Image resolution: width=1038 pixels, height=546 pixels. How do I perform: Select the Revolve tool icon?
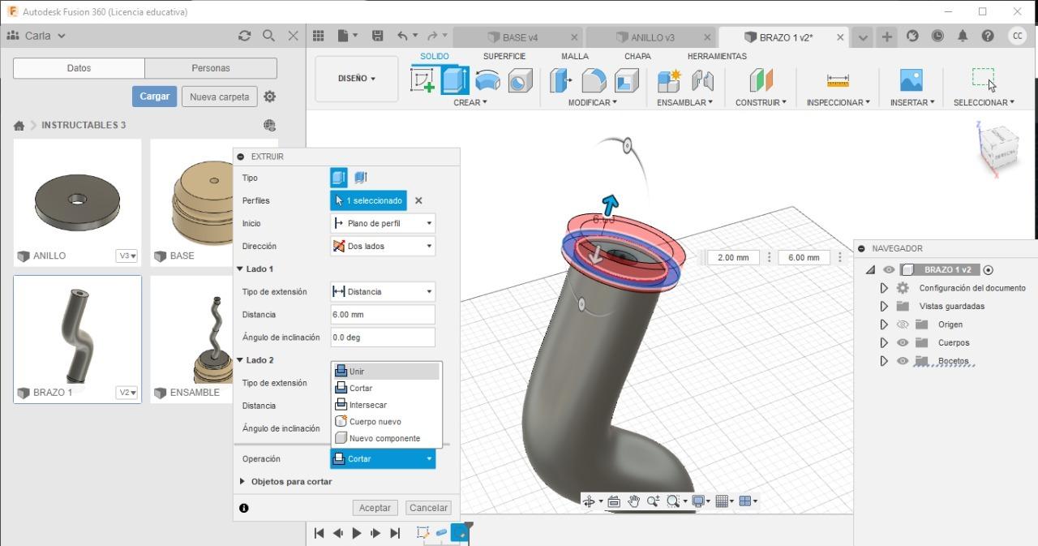(x=487, y=80)
